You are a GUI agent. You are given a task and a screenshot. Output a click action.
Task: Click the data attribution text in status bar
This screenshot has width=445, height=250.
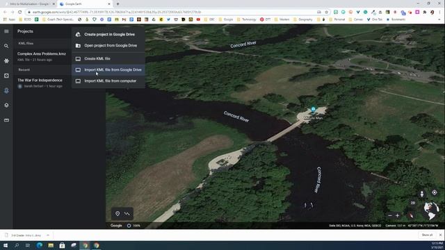[355, 226]
